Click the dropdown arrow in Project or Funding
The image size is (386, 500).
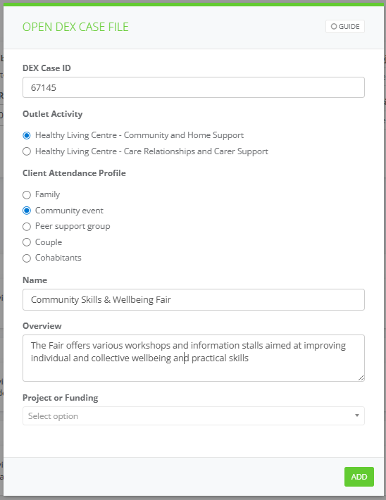pos(357,415)
